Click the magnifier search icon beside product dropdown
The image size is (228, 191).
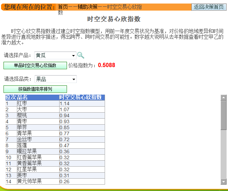pyautogui.click(x=81, y=55)
